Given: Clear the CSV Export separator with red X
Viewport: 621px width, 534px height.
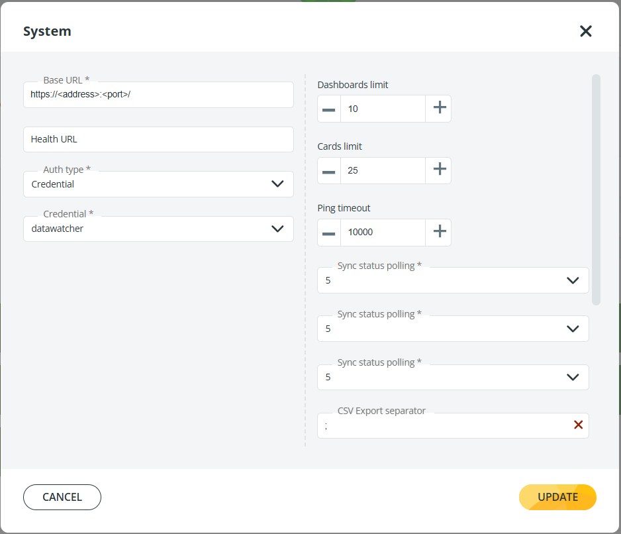Looking at the screenshot, I should [578, 425].
